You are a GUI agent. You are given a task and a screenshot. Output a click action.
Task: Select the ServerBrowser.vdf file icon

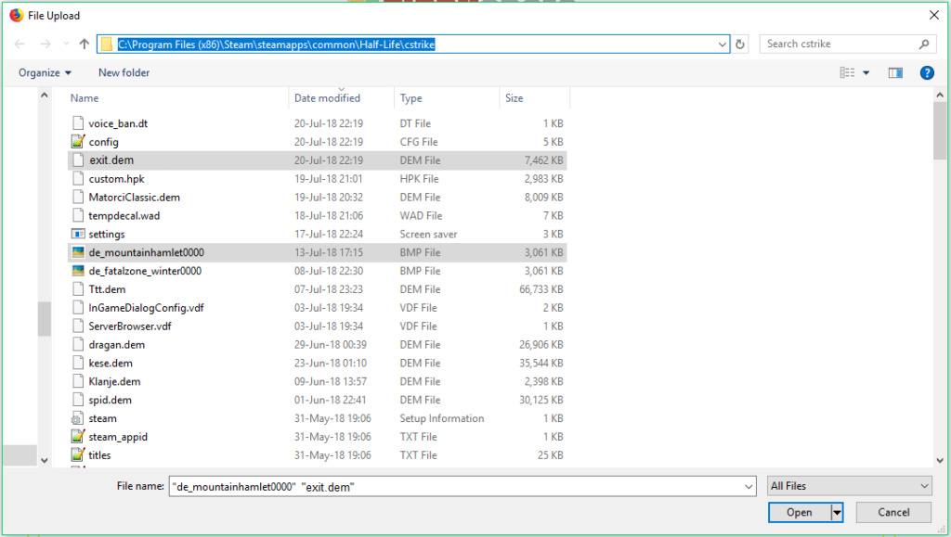point(78,326)
